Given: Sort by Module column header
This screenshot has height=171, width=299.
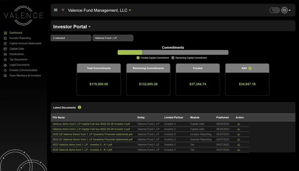Looking at the screenshot, I should tap(195, 117).
